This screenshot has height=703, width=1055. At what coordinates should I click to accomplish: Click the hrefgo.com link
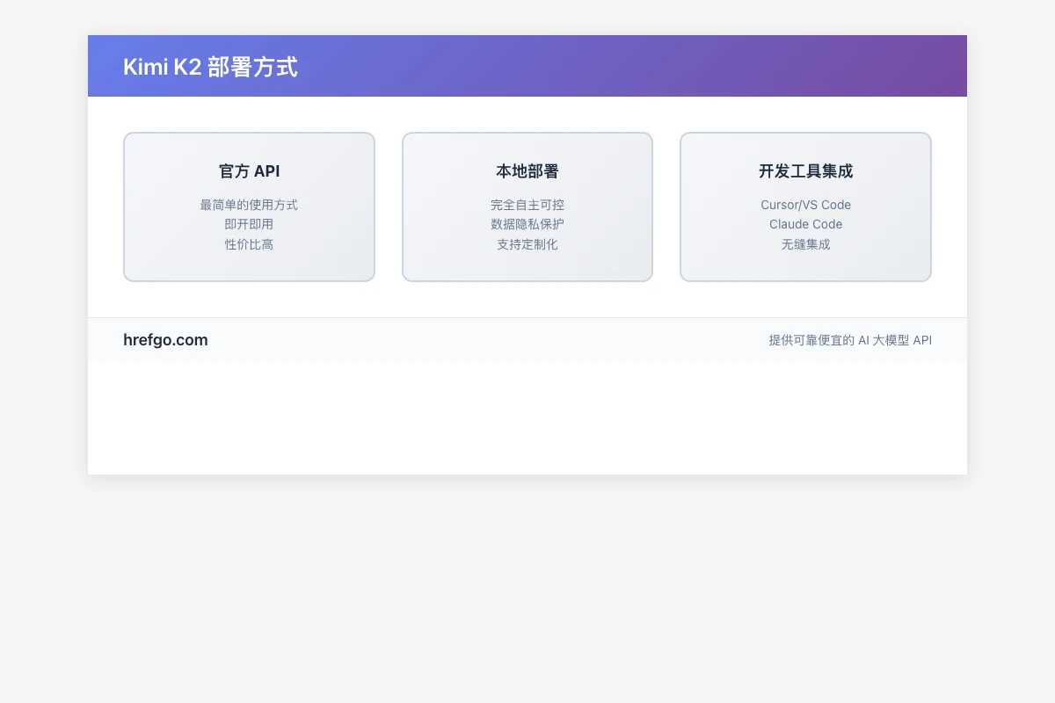point(165,340)
